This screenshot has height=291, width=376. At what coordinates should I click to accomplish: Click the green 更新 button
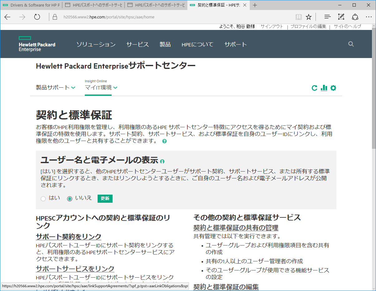[x=105, y=198]
